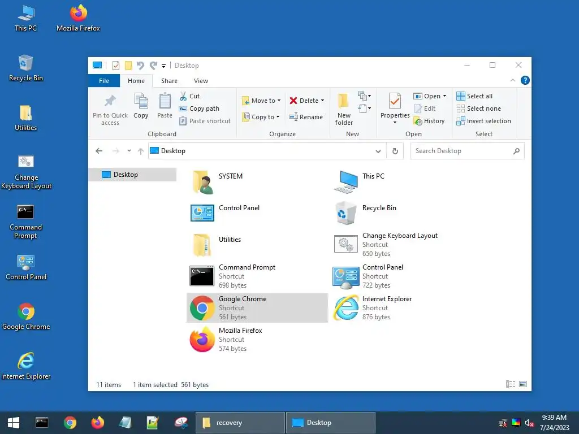The height and width of the screenshot is (434, 579).
Task: Click Edit in the Open group
Action: point(425,108)
